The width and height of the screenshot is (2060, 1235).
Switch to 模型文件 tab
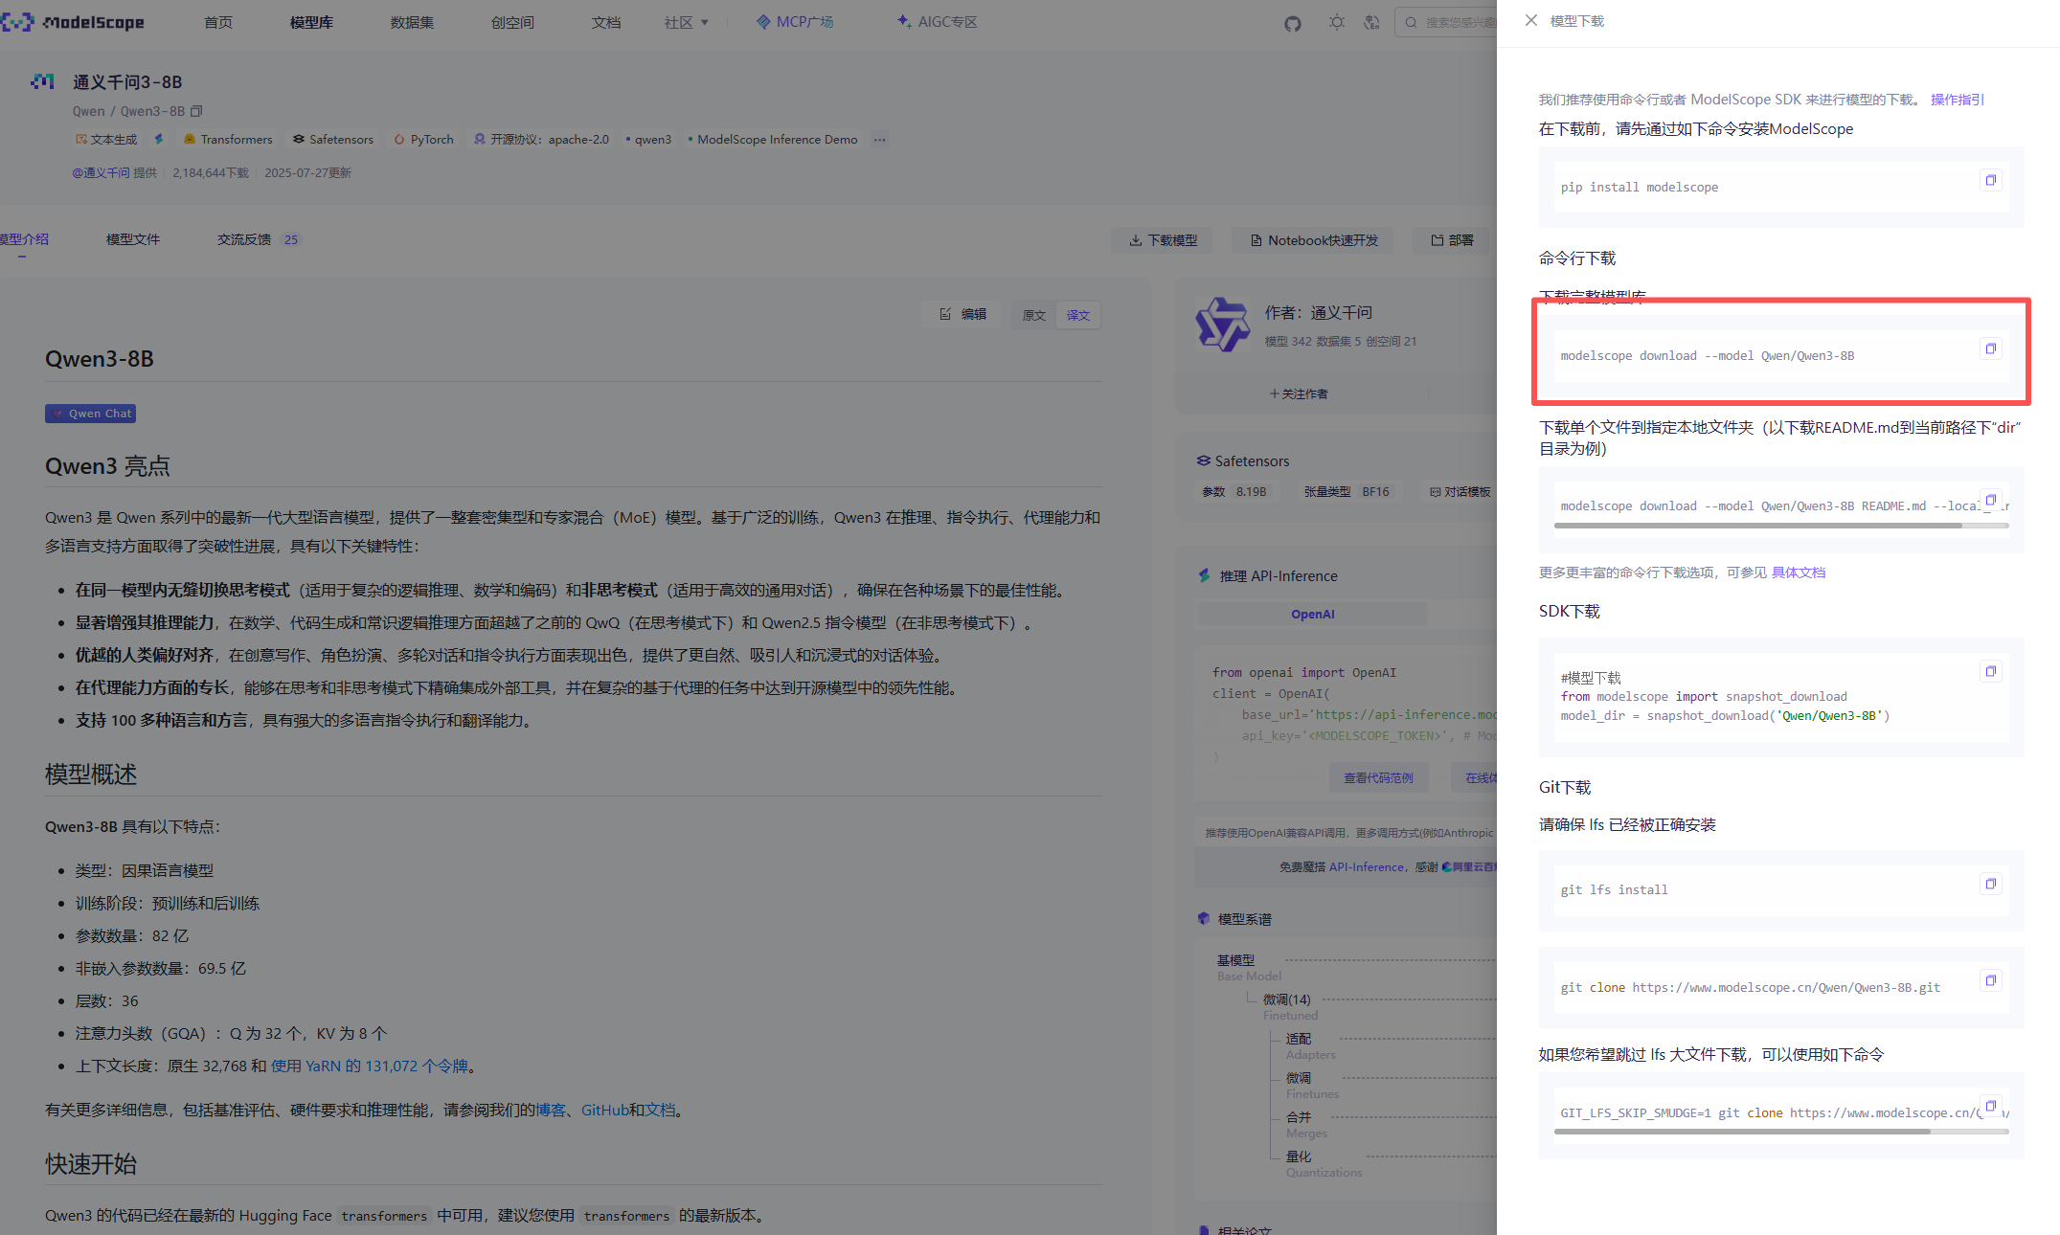tap(133, 239)
